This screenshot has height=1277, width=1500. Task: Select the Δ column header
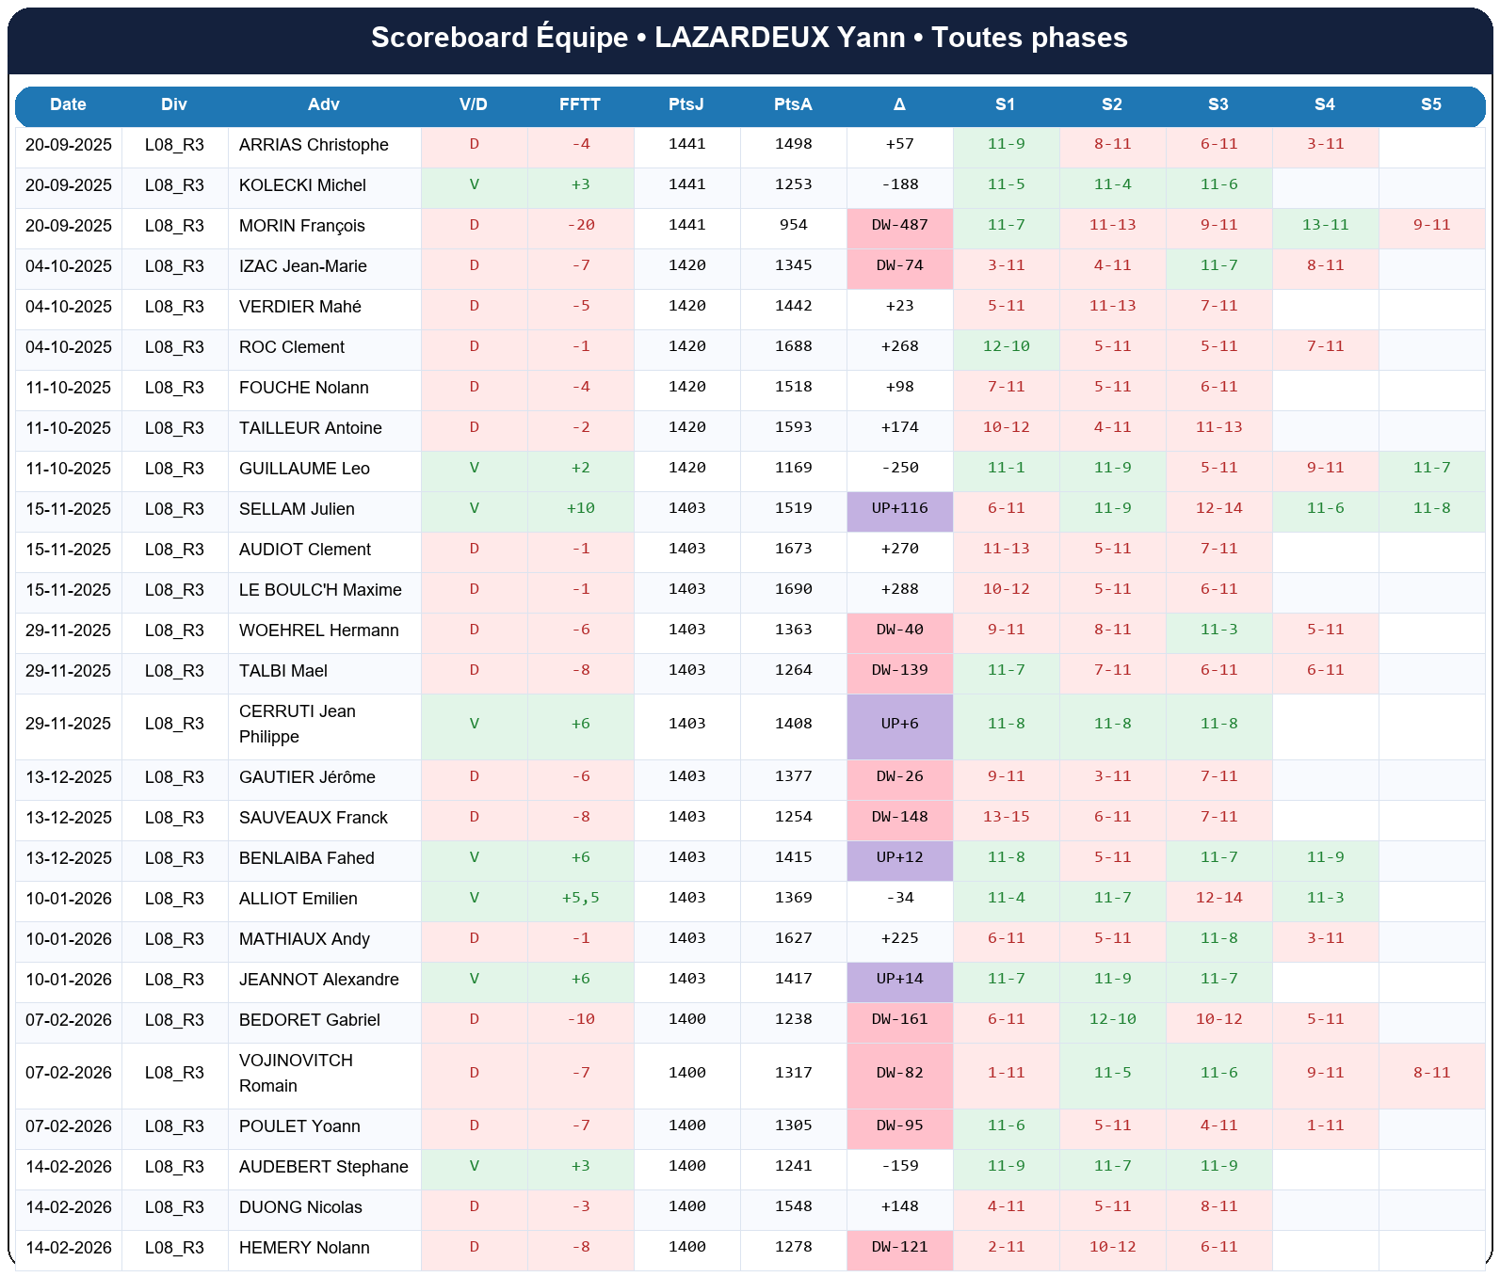899,104
